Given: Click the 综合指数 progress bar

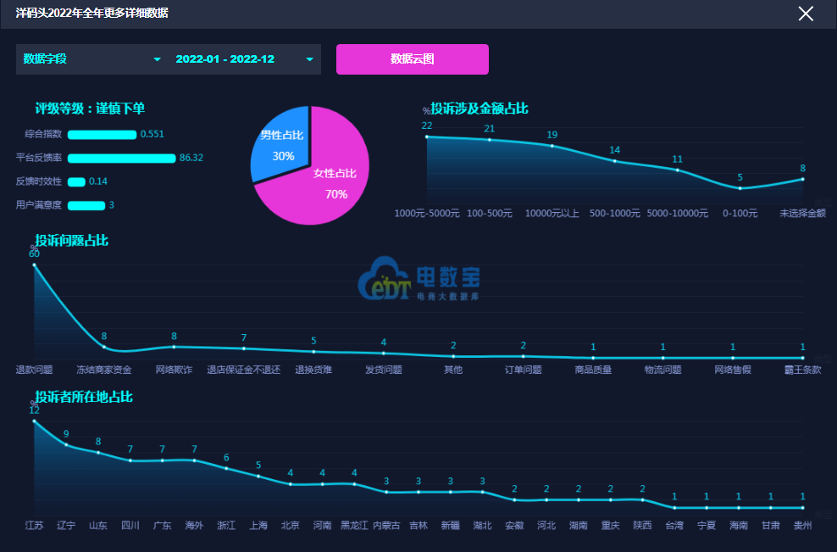Looking at the screenshot, I should 102,134.
